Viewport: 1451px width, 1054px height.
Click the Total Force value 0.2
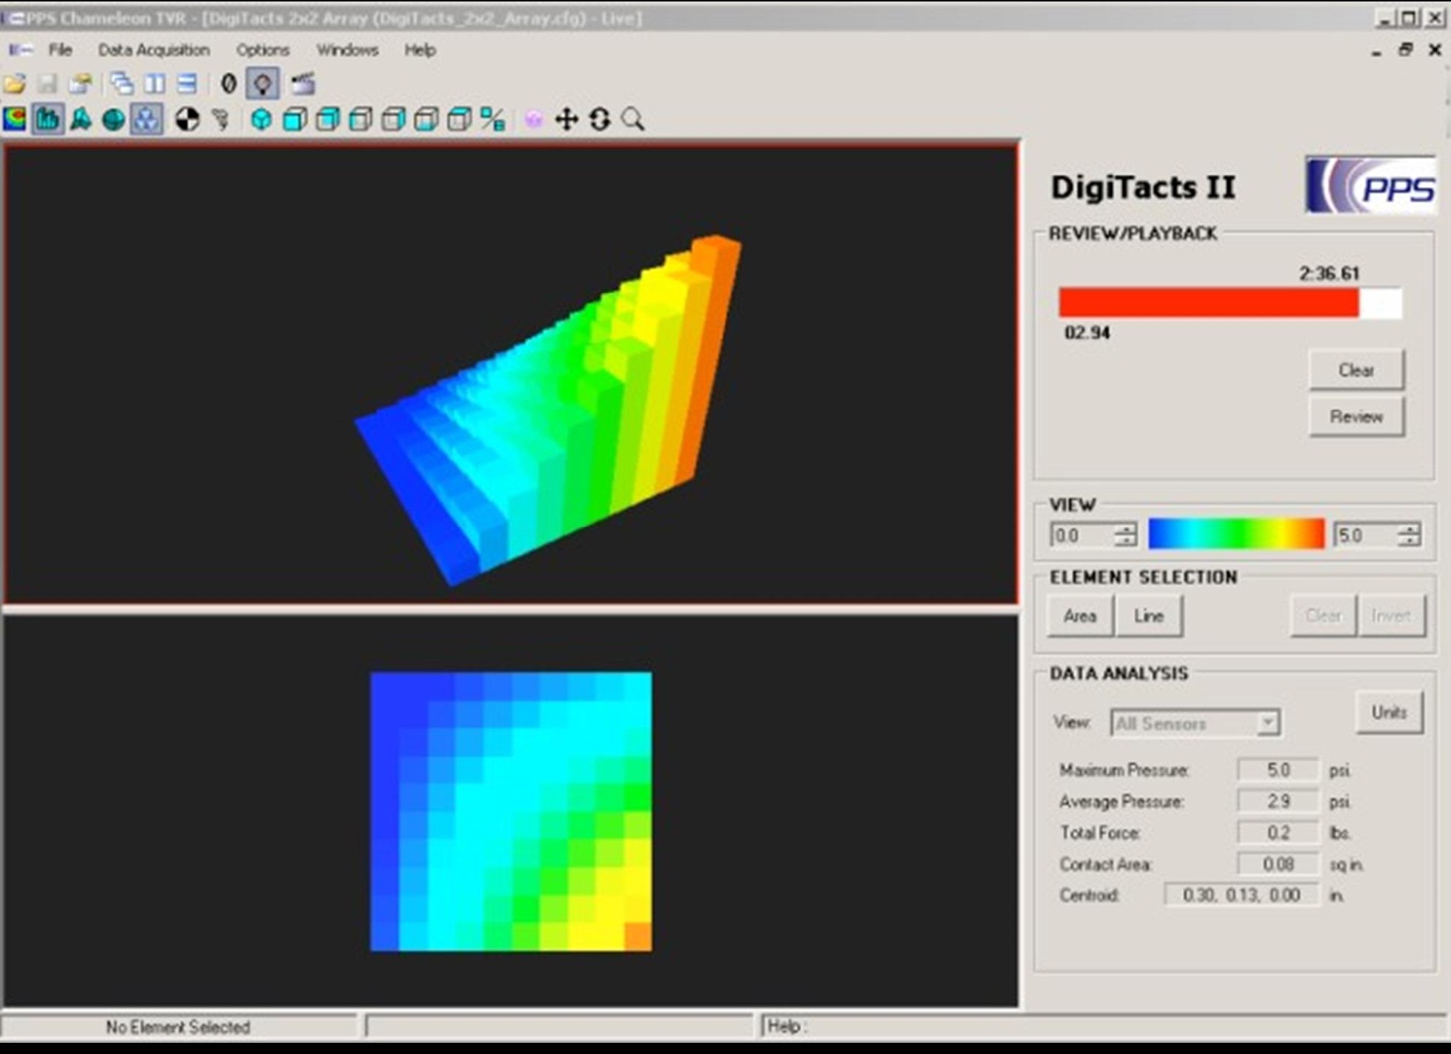[x=1279, y=833]
